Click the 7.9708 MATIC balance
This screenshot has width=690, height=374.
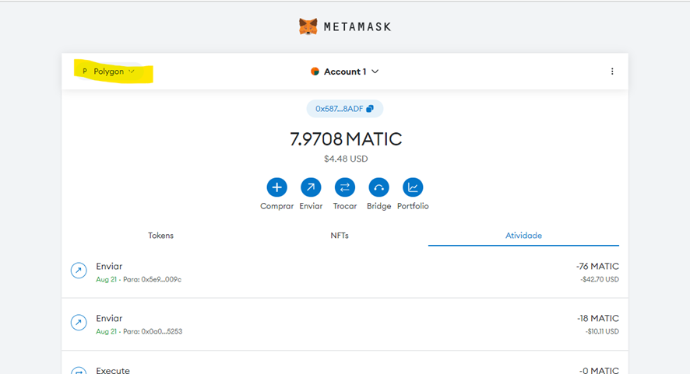click(346, 139)
